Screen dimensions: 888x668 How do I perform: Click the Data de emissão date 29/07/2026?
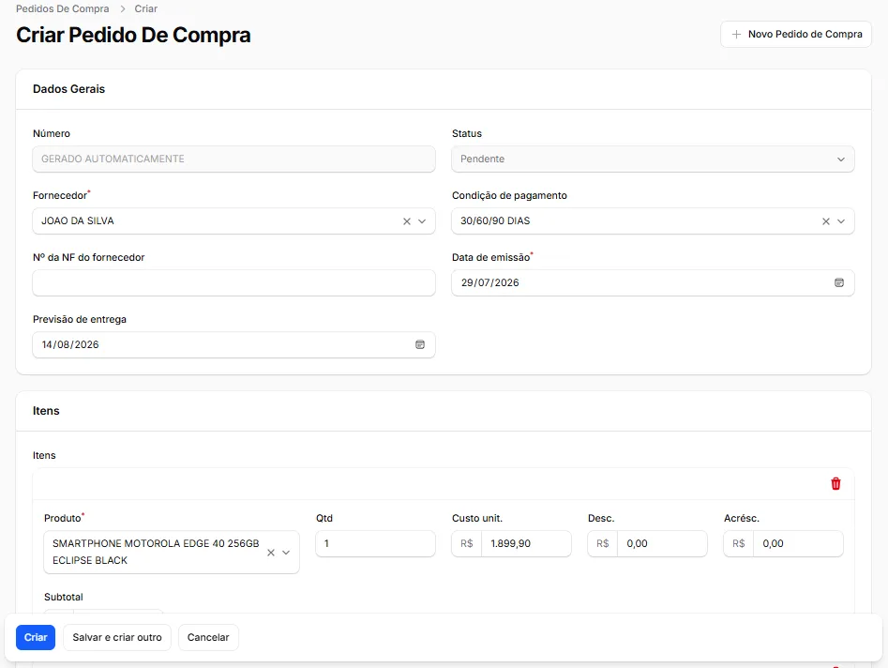489,282
